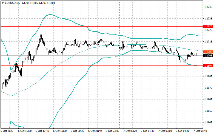Click the 1.1645 price scale value
Image resolution: width=214 pixels, height=134 pixels.
209,122
